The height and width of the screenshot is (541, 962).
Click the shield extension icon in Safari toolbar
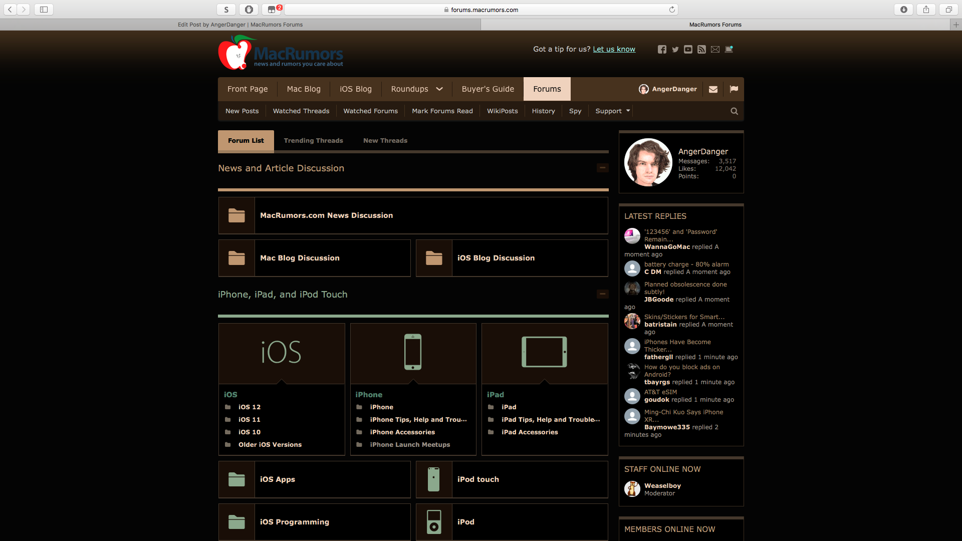249,10
